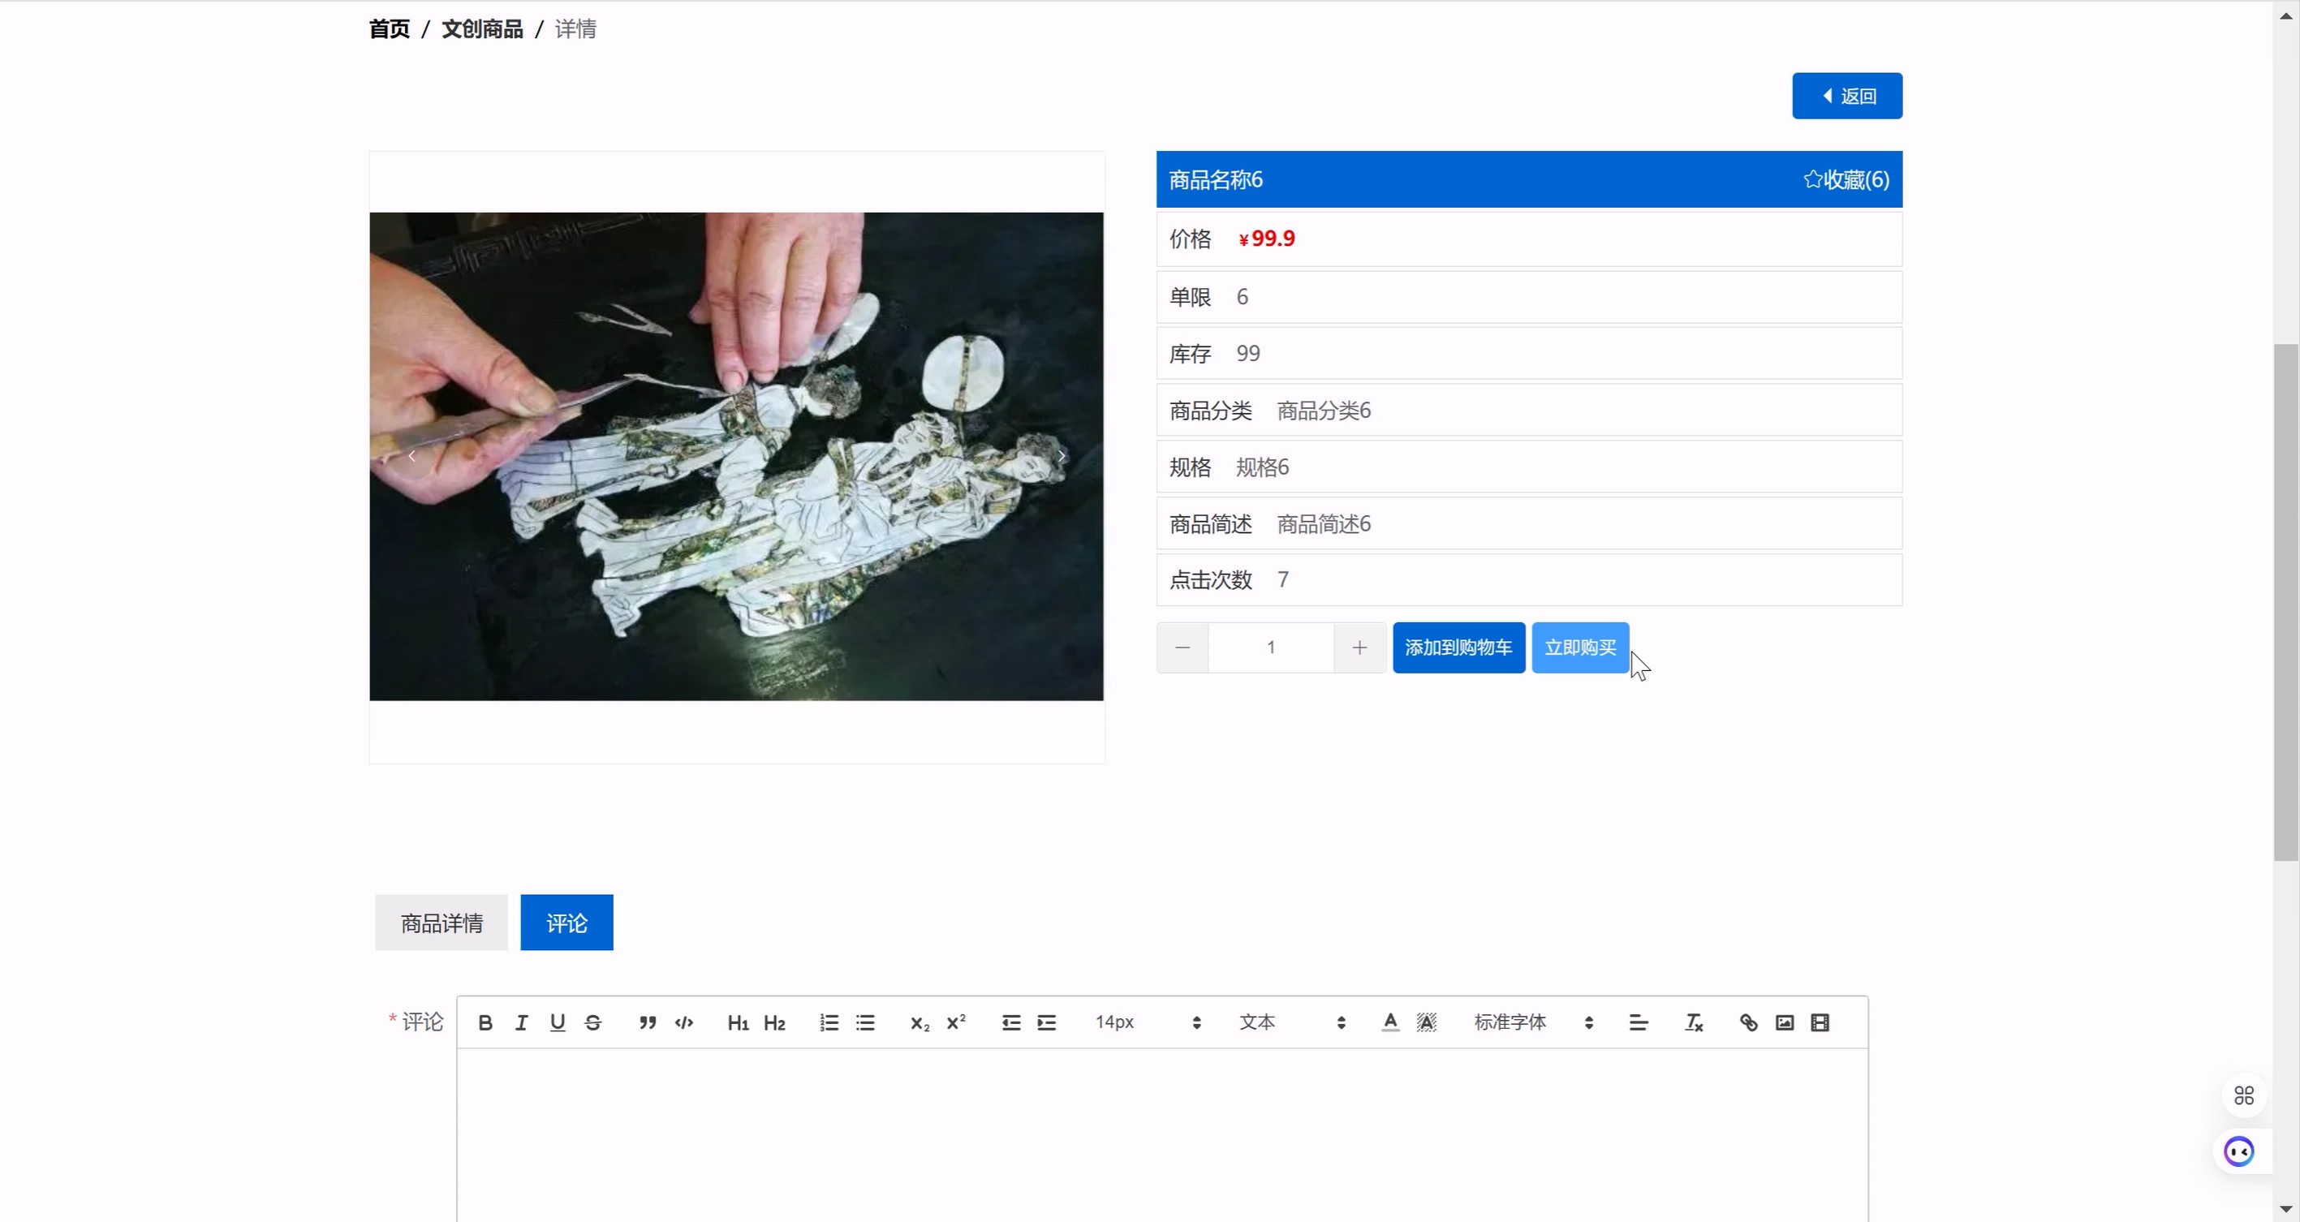This screenshot has height=1222, width=2300.
Task: Switch to the 商品详情 tab
Action: click(441, 923)
